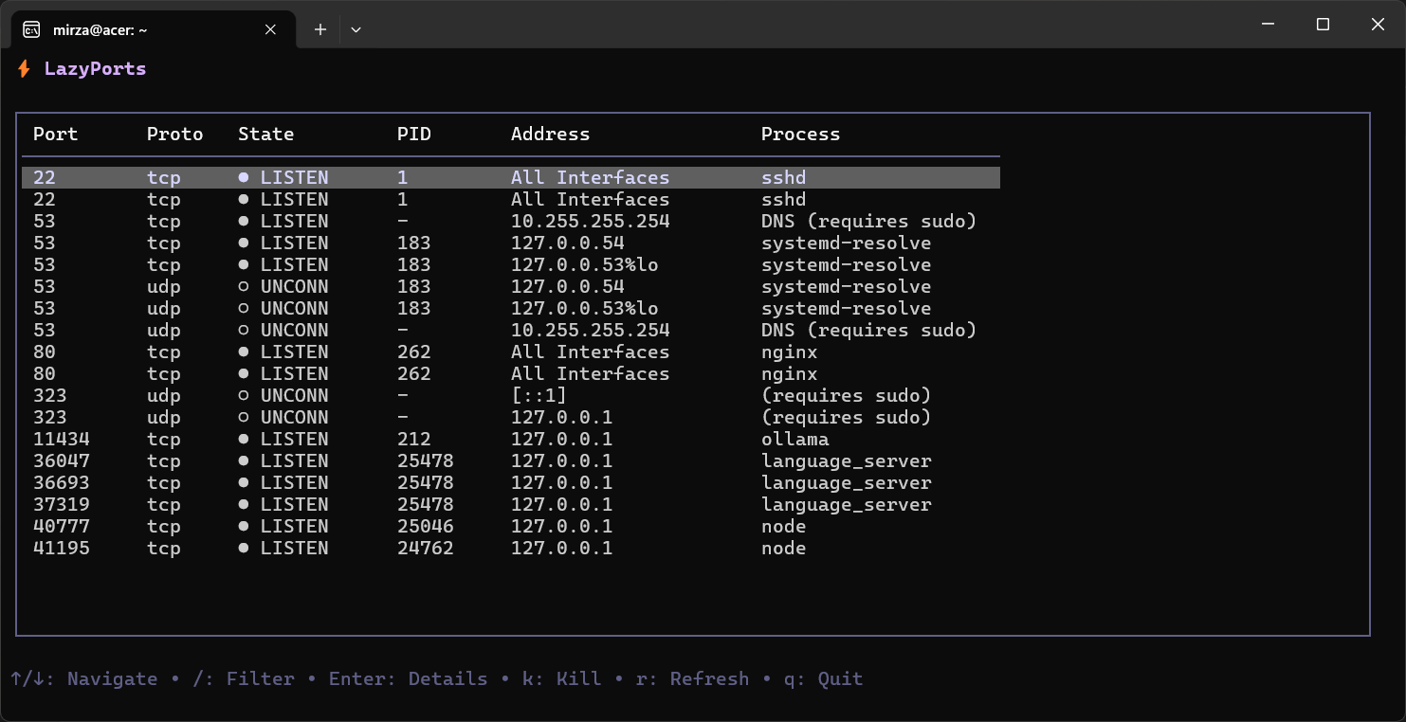Screen dimensions: 1406x722
Task: Select the mirza@acer home tab
Action: pyautogui.click(x=142, y=28)
